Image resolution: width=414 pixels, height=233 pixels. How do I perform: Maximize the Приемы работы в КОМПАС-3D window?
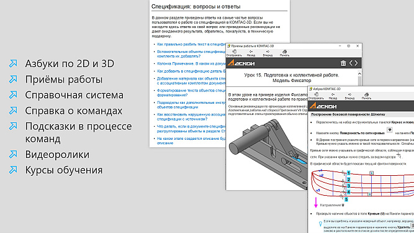point(349,46)
